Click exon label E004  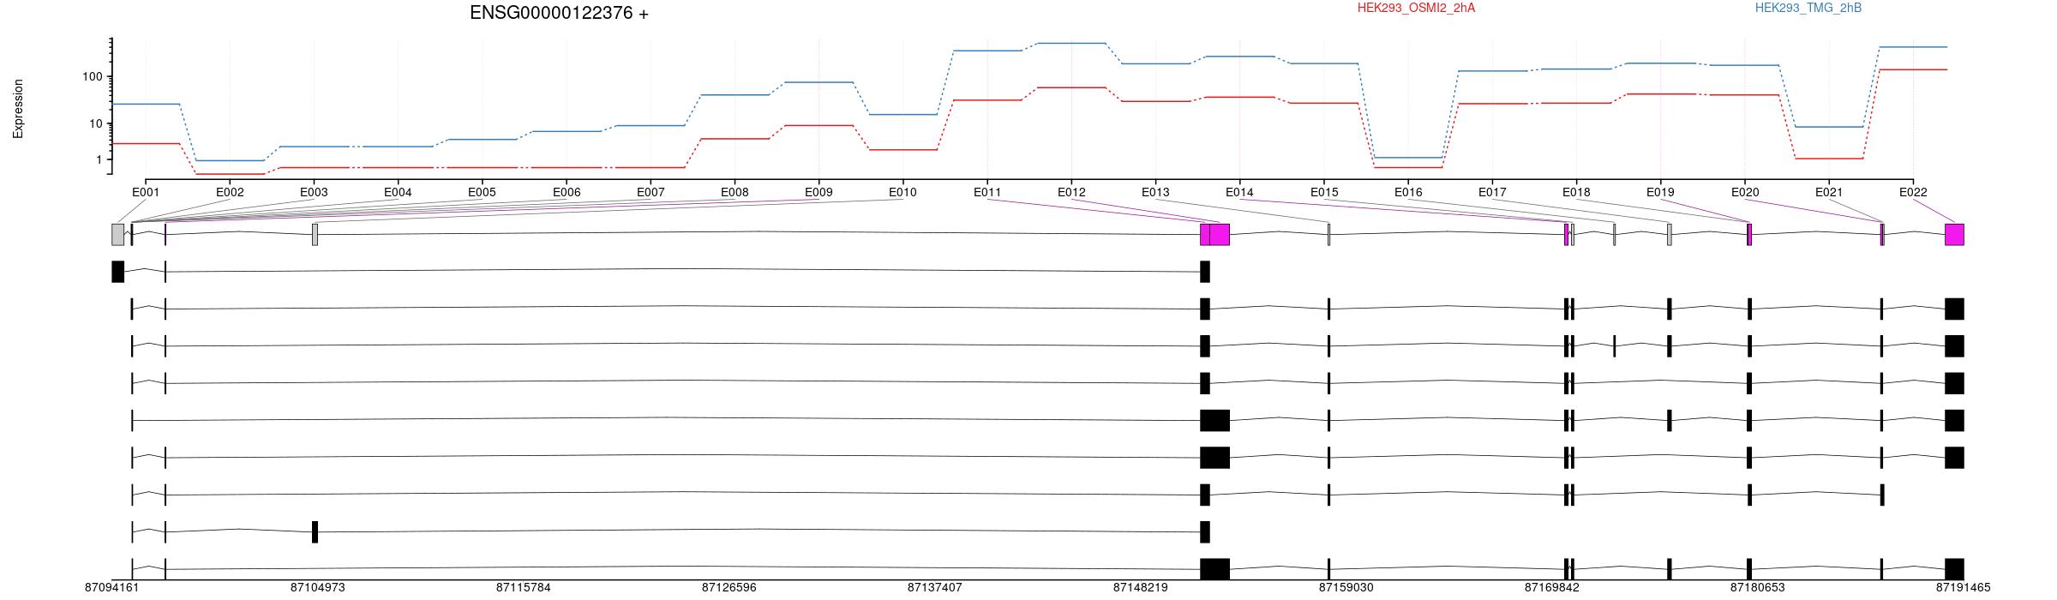398,192
